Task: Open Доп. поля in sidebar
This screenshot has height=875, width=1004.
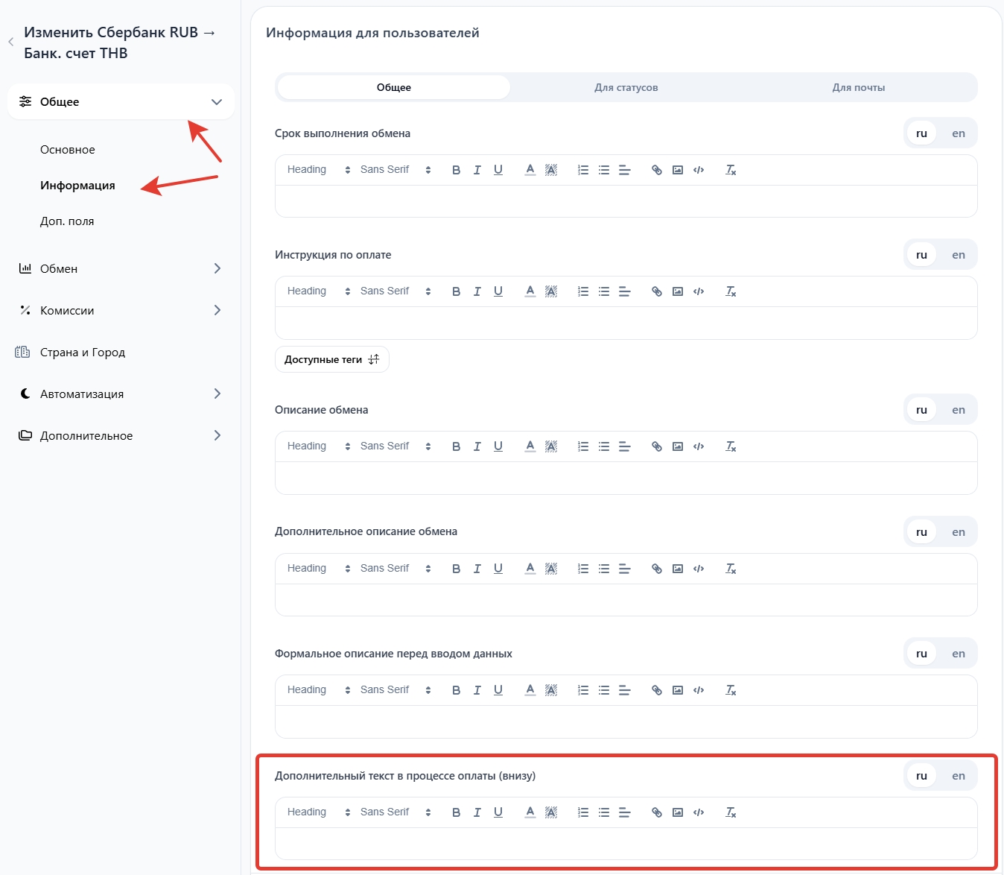Action: point(67,221)
